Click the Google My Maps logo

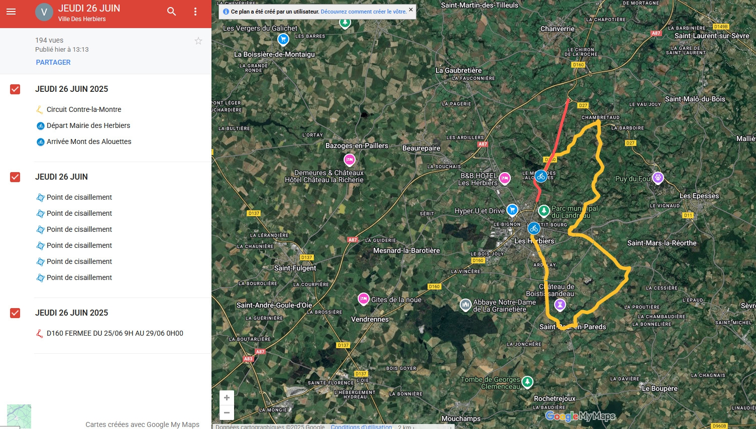point(580,416)
